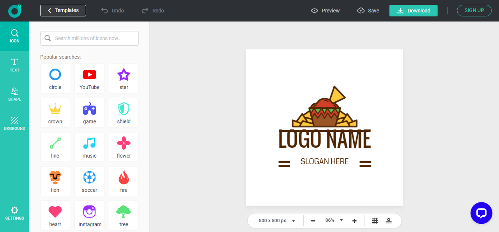Select the LOGO NAME text on canvas
The image size is (499, 232).
click(x=325, y=140)
